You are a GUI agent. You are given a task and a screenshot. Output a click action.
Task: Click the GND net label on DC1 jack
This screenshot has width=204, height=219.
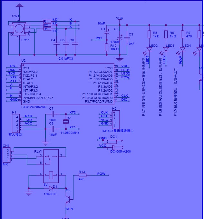[x=103, y=138]
